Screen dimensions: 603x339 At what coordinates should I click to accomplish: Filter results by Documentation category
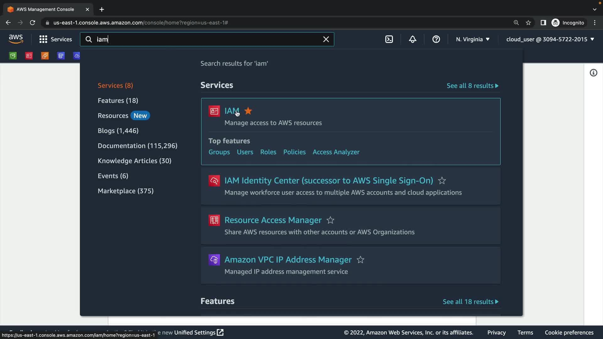click(x=137, y=146)
